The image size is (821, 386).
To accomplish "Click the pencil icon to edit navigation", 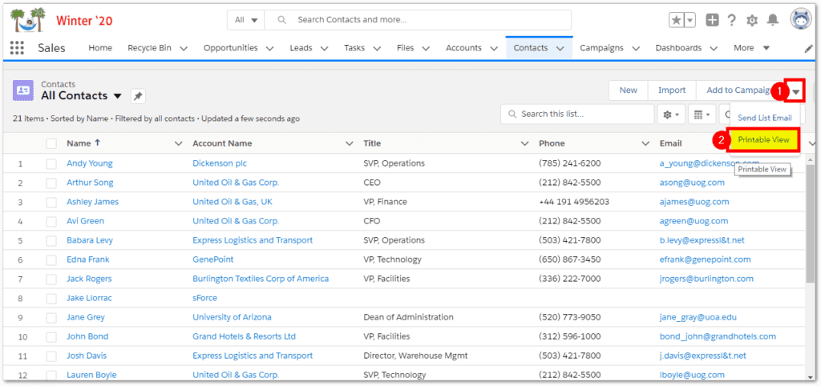I will 809,48.
